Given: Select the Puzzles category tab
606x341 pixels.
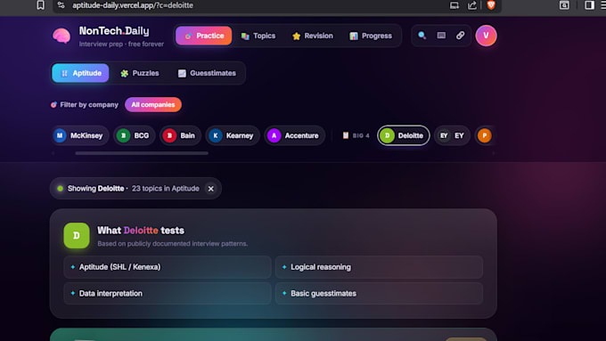Looking at the screenshot, I should click(x=140, y=73).
